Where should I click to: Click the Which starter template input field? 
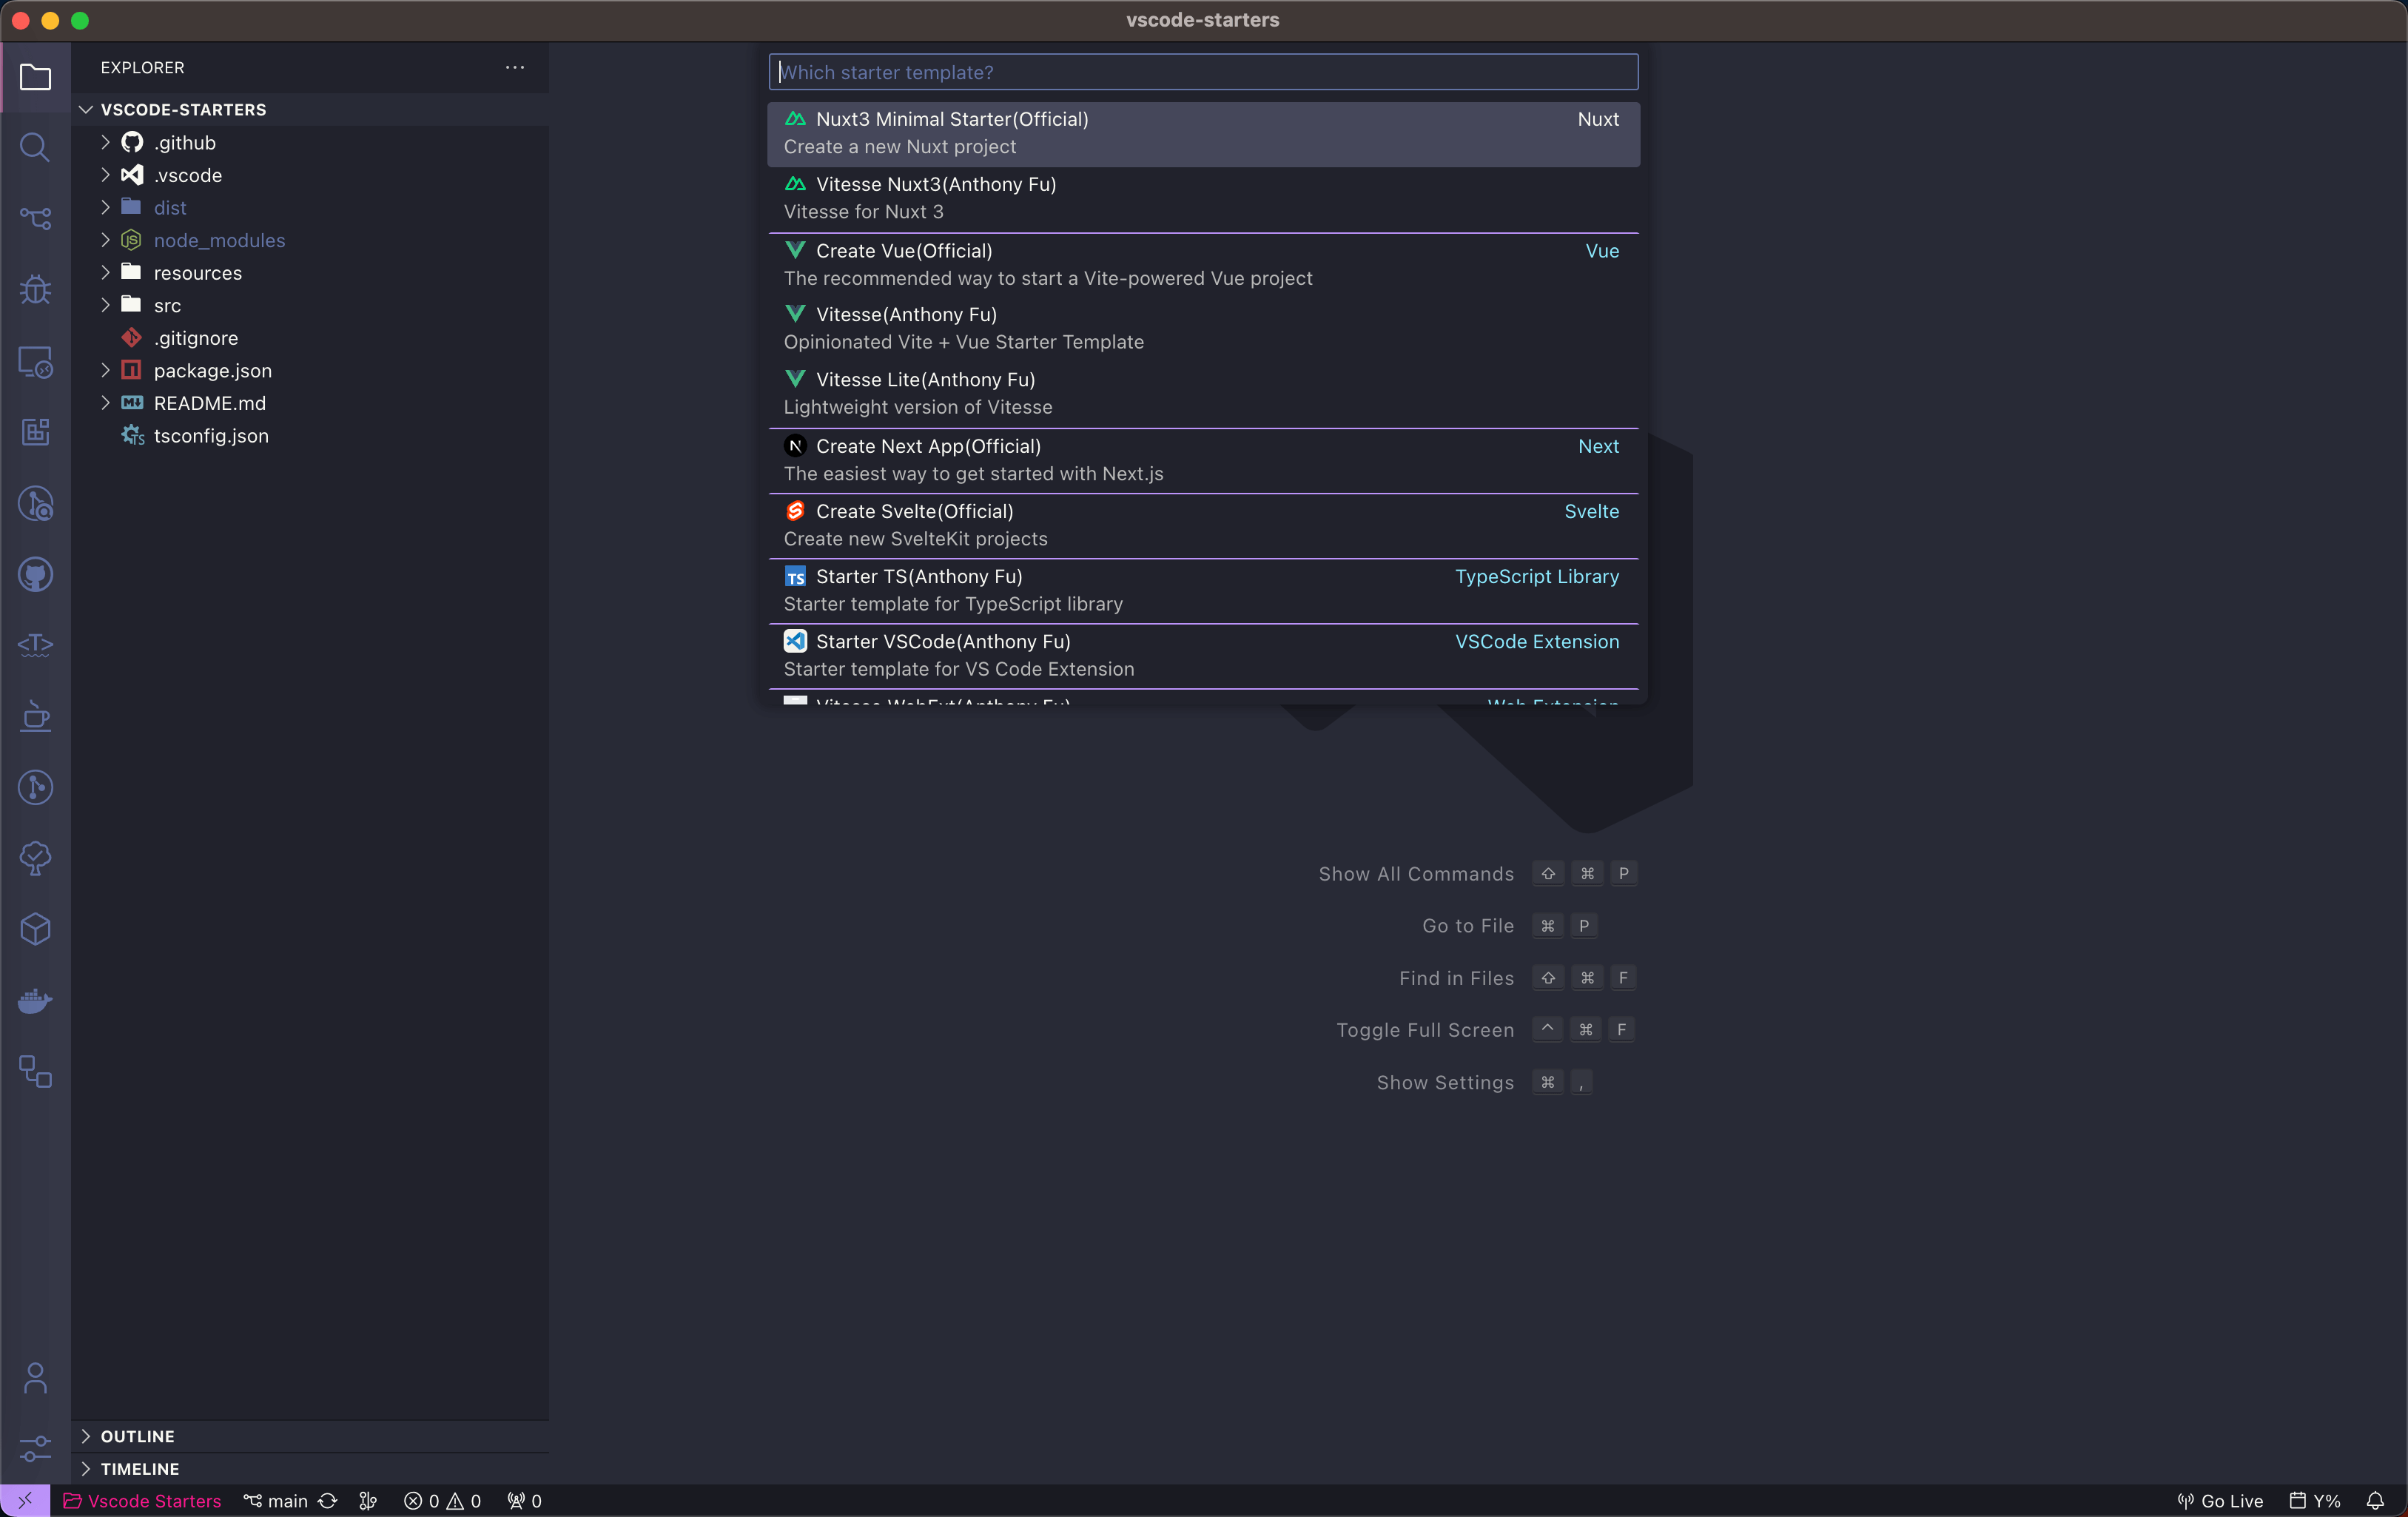(1202, 72)
